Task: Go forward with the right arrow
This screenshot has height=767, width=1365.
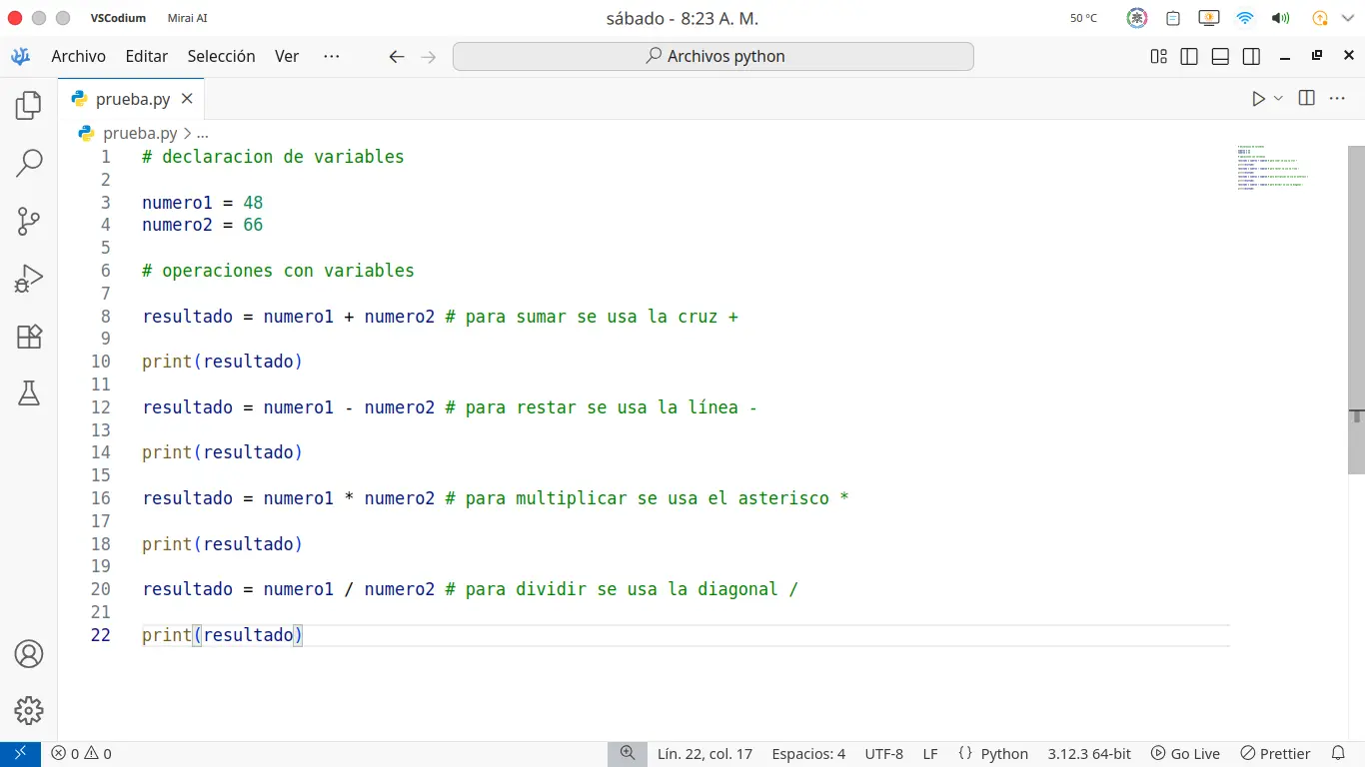Action: coord(429,57)
